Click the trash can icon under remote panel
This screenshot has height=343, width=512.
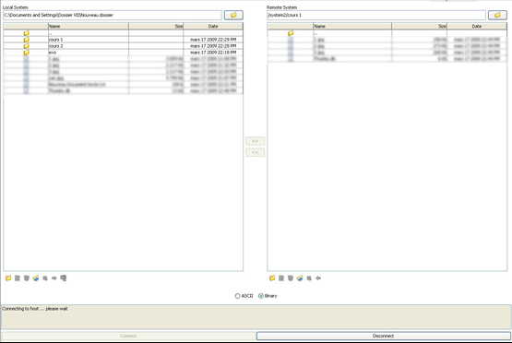click(x=291, y=278)
